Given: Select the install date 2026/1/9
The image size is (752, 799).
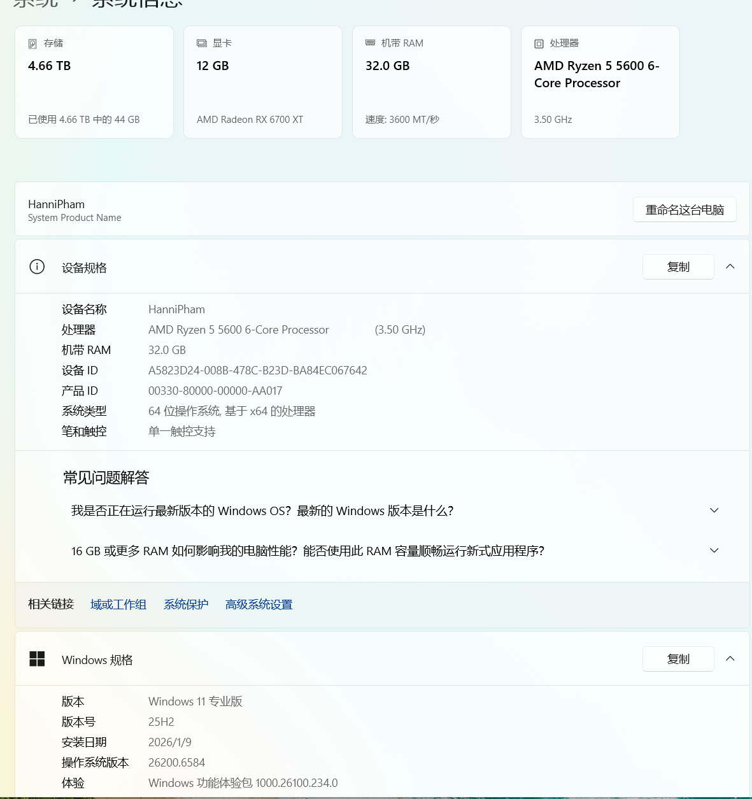Looking at the screenshot, I should click(x=170, y=742).
